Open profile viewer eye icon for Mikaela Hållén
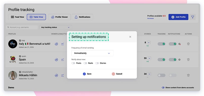Screen dimensions: 204x96 pos(56,75)
